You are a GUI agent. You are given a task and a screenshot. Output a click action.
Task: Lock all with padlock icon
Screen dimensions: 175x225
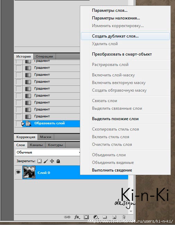pyautogui.click(x=58, y=161)
